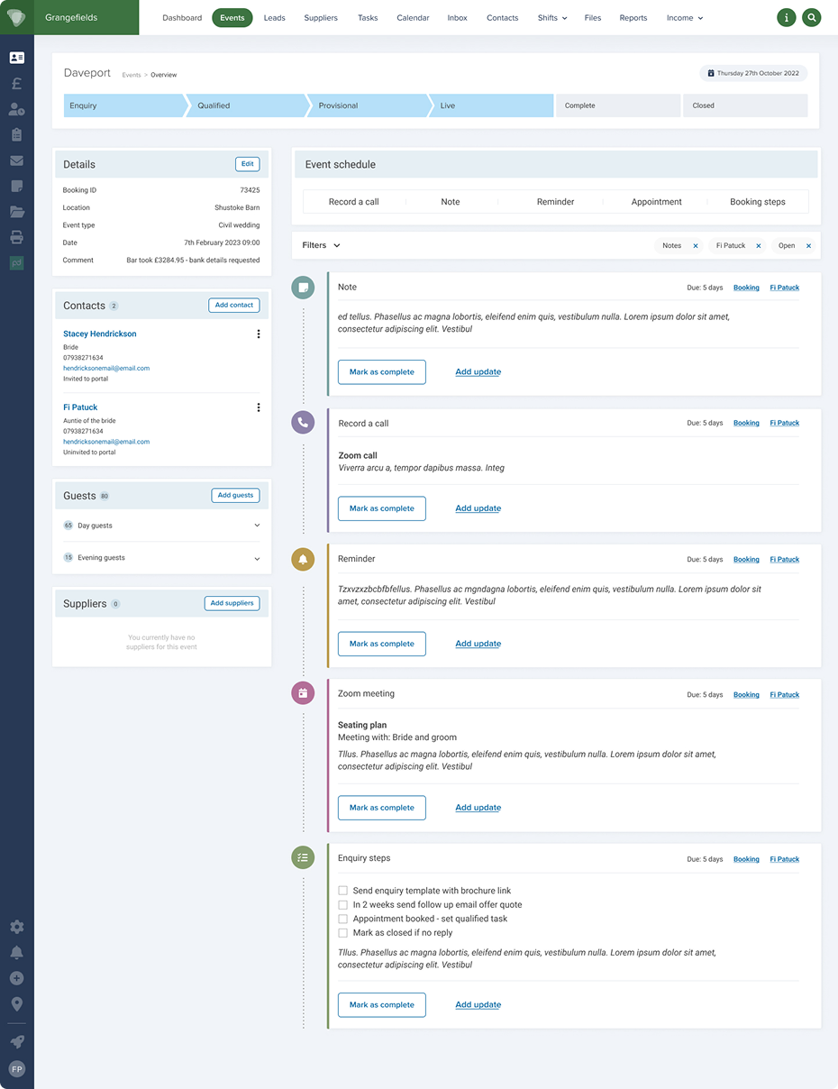Click the location pin icon in sidebar

pyautogui.click(x=16, y=1004)
